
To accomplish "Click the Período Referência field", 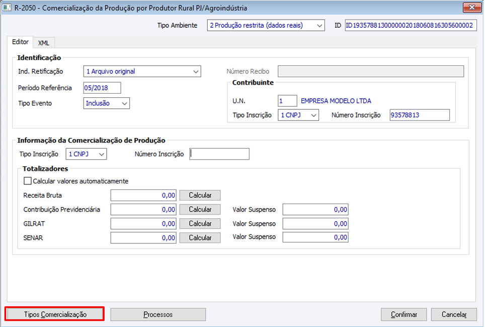I will [102, 88].
